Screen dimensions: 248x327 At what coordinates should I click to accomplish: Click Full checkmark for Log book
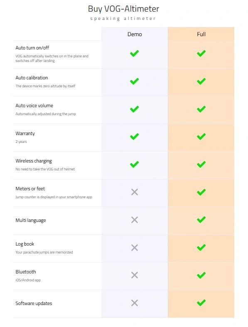pos(201,247)
